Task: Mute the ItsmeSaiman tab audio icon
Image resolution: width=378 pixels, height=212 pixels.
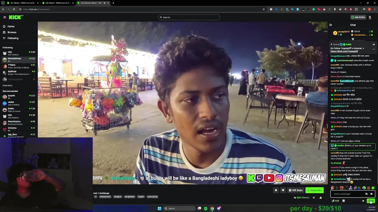Action: point(104,3)
